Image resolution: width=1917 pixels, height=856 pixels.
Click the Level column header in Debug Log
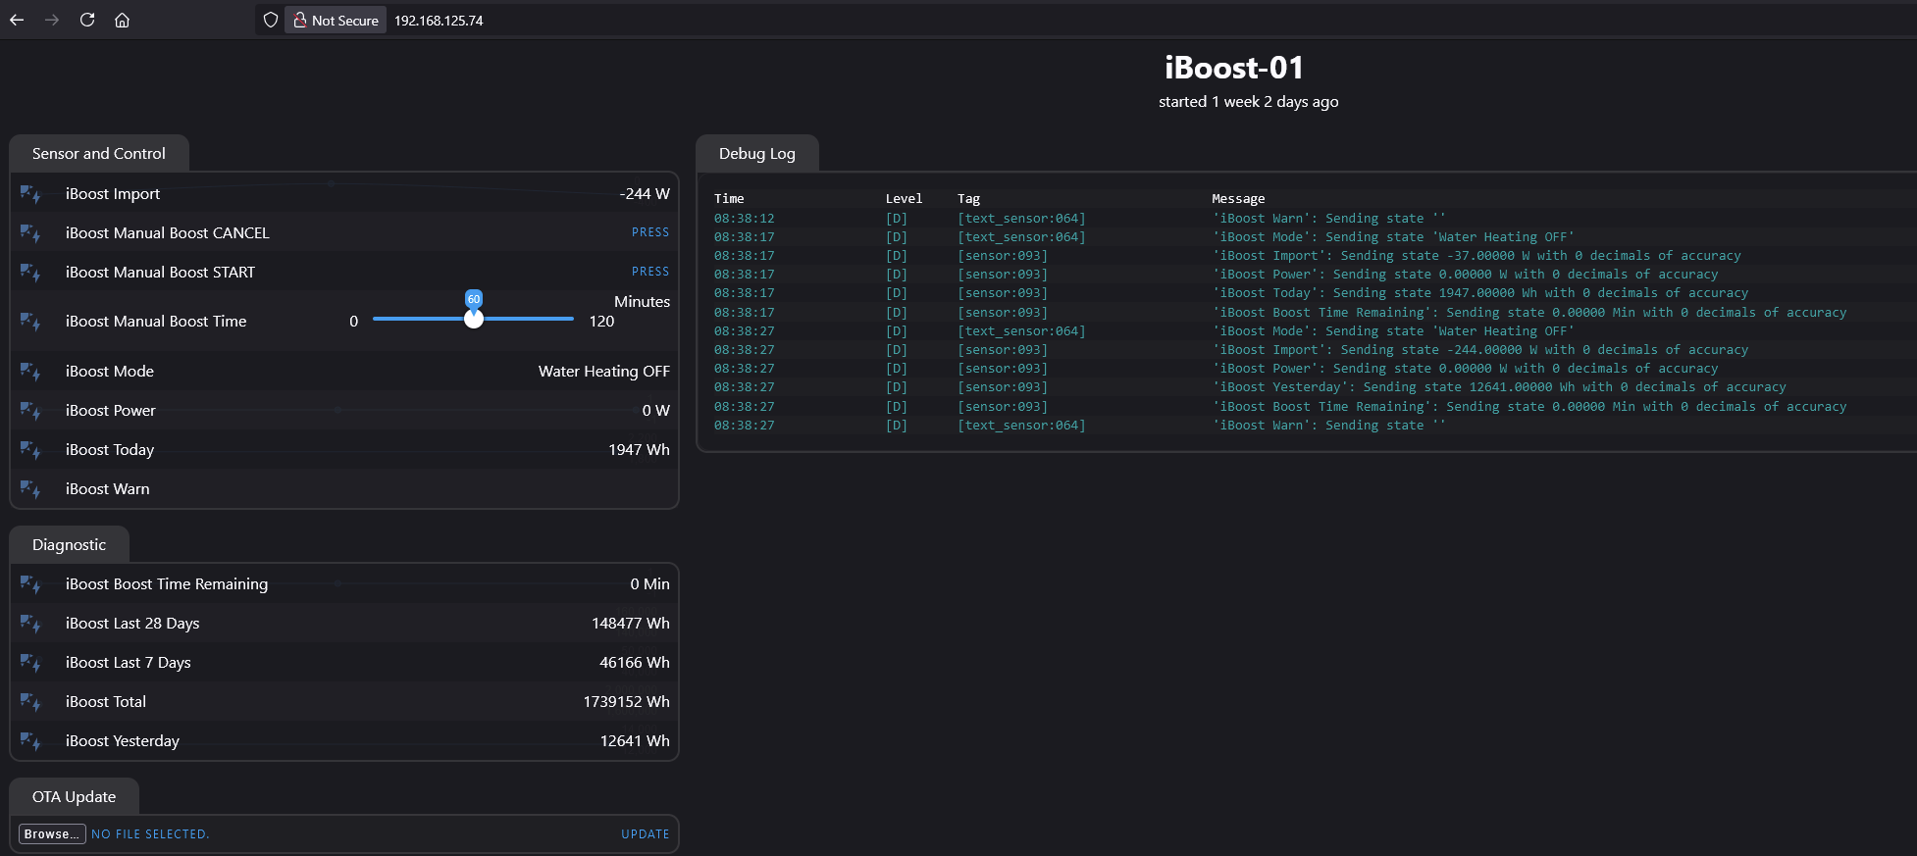[x=904, y=199]
